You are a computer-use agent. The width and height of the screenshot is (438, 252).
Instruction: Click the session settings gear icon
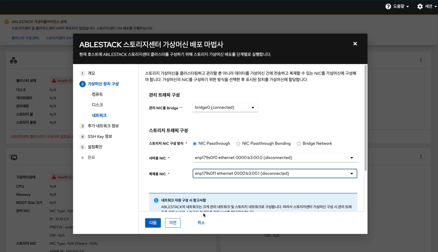pos(420,6)
